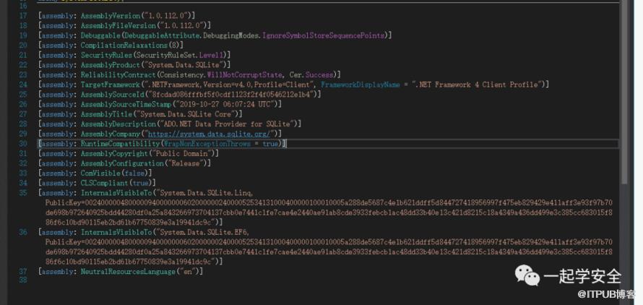Click AssemblyTitle on line 27
Screen dimensions: 643x305
pyautogui.click(x=106, y=114)
